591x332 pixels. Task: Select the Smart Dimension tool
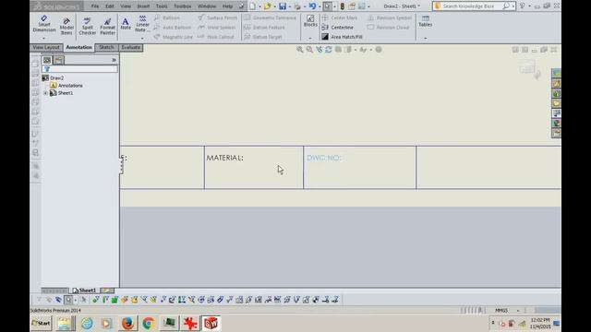pos(44,25)
